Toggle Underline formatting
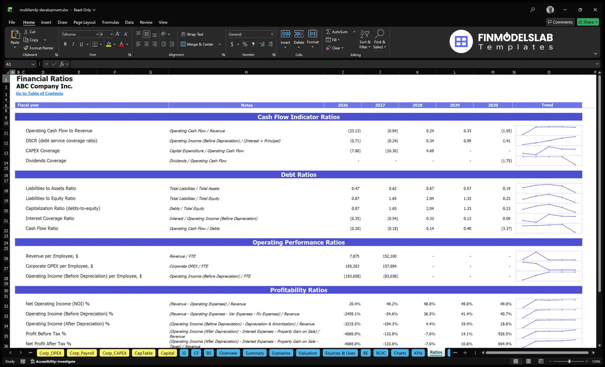 [x=80, y=44]
